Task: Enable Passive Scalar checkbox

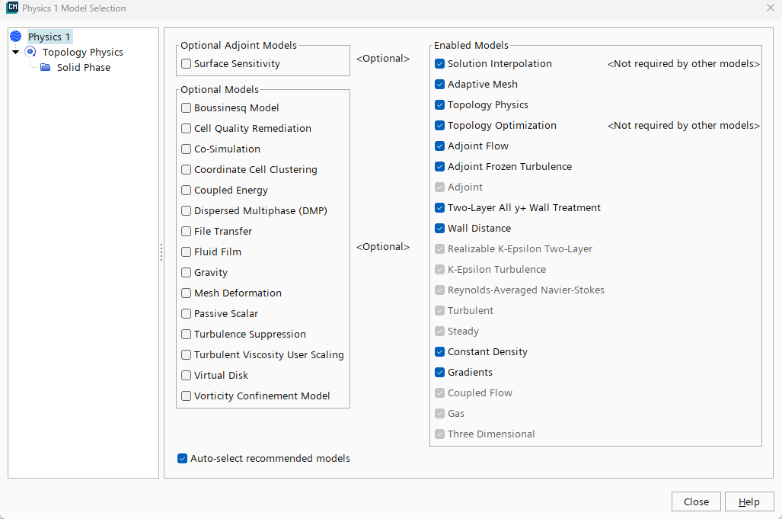Action: point(186,314)
